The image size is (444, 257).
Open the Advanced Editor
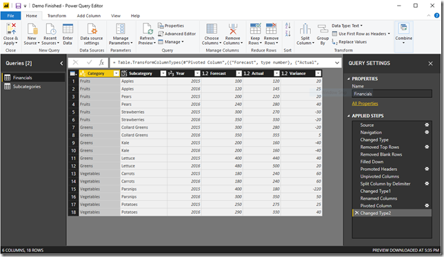[x=176, y=34]
